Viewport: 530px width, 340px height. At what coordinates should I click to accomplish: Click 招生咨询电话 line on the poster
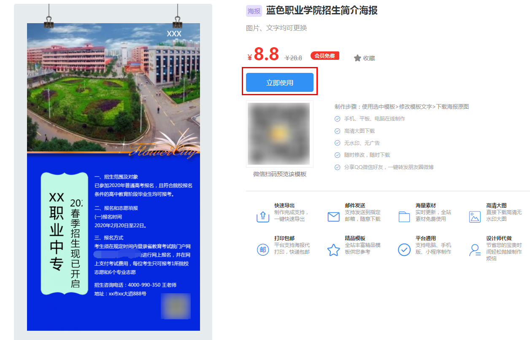[x=135, y=285]
